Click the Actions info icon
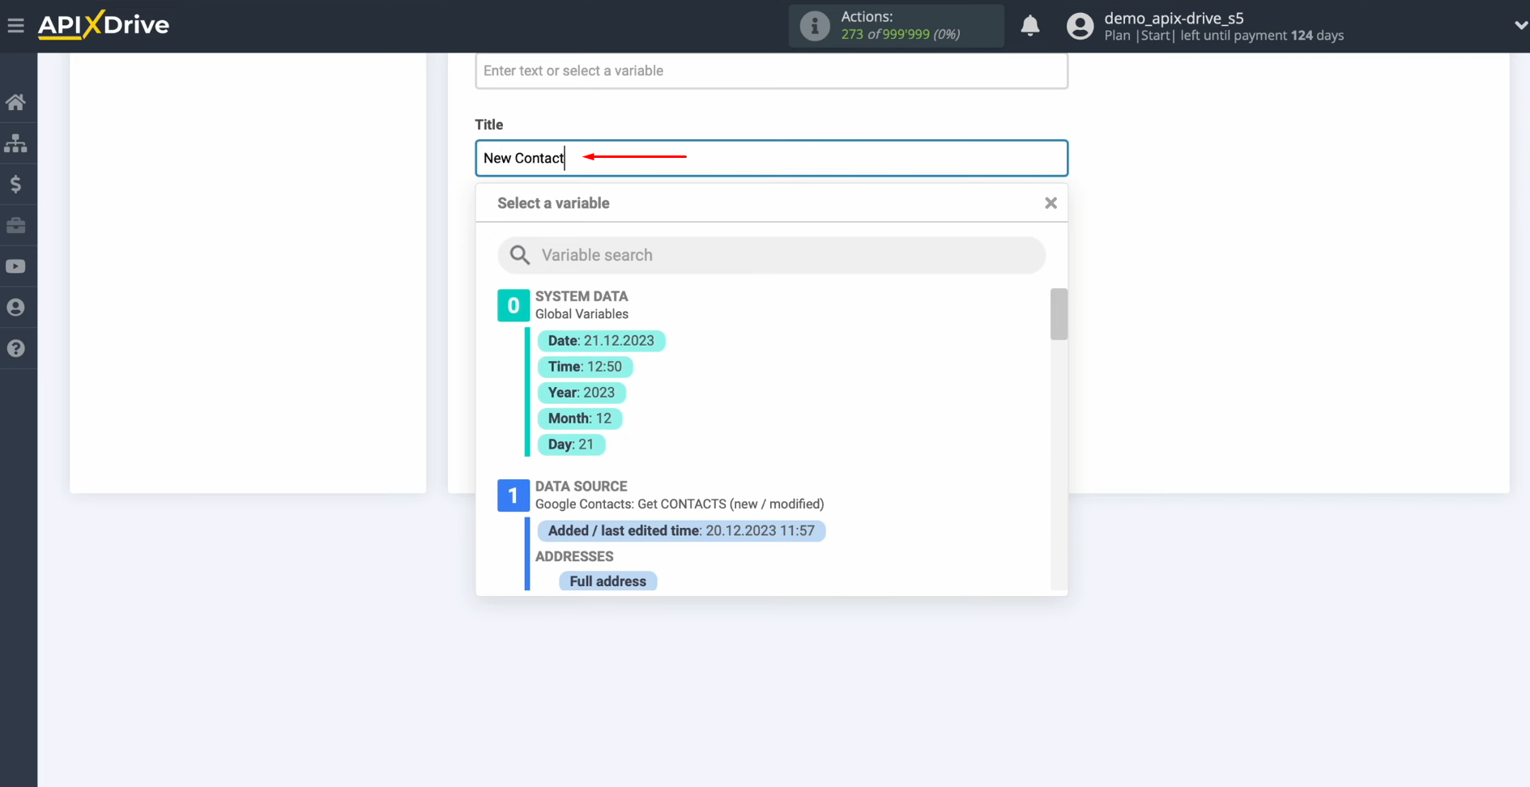The image size is (1530, 787). coord(814,25)
